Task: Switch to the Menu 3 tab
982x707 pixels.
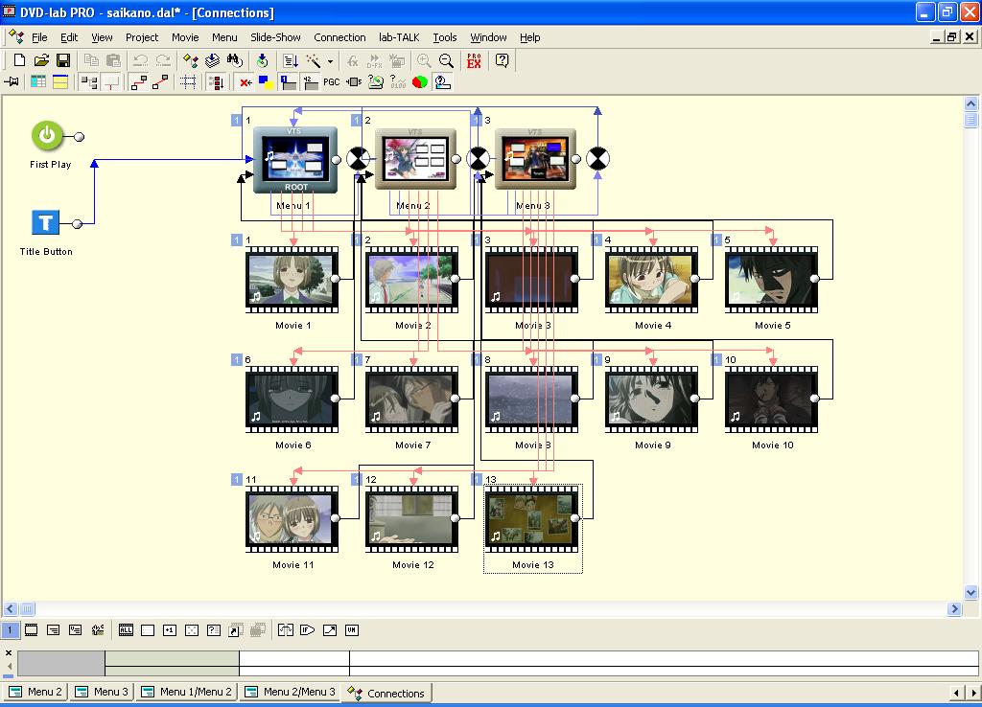Action: [102, 692]
